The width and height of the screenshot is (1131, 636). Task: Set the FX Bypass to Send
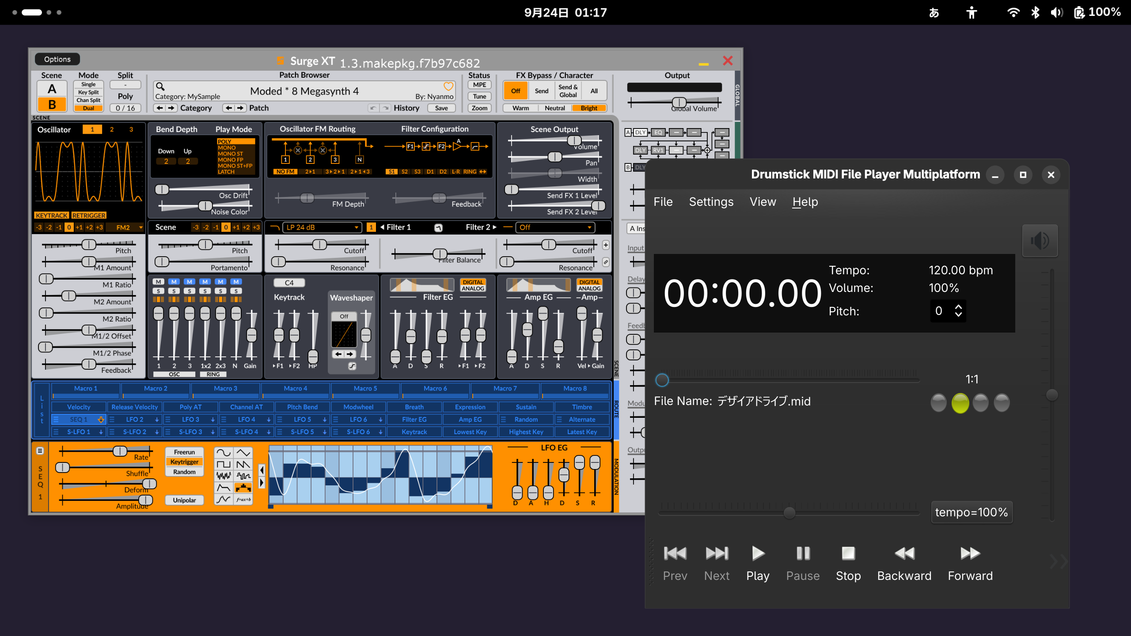[541, 91]
